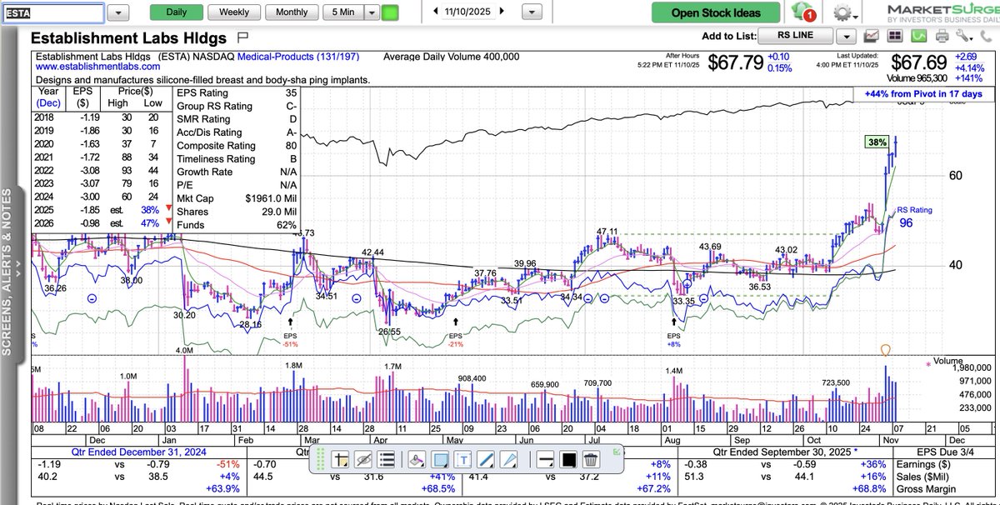Click the RS Rating 96 label
1000x505 pixels.
[x=912, y=217]
